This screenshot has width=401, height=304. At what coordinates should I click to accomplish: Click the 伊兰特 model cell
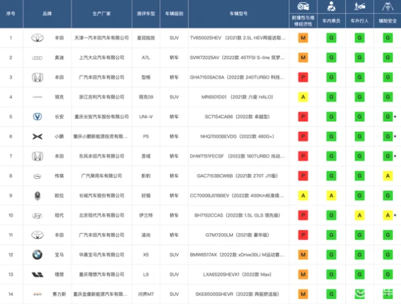146,215
